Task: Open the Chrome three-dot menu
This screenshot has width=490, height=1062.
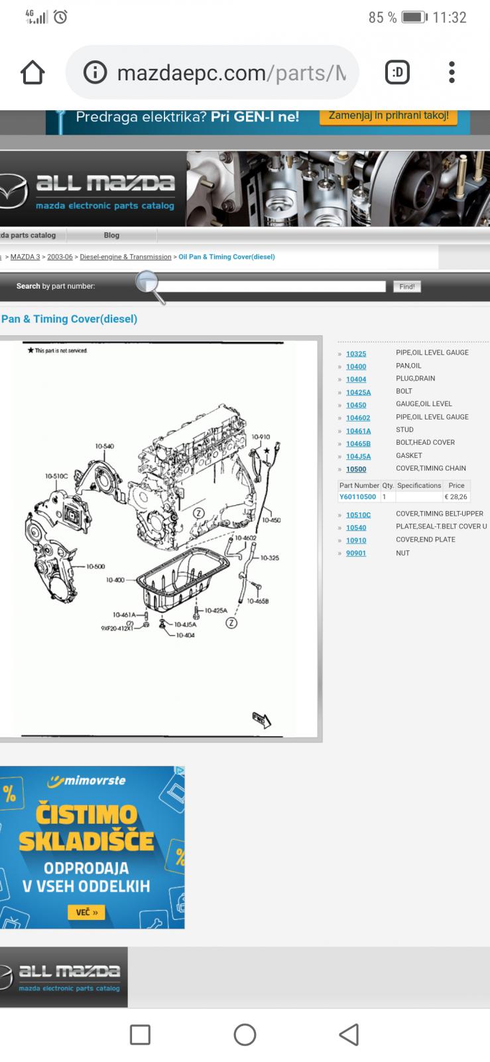Action: click(x=452, y=72)
